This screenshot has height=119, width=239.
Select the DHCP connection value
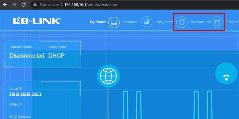(56, 56)
